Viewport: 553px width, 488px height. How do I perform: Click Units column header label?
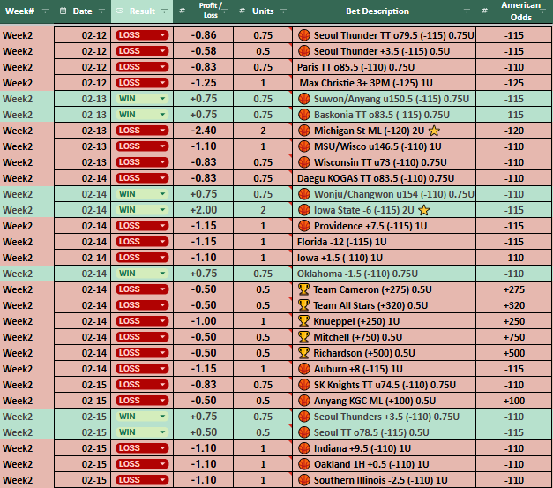263,11
